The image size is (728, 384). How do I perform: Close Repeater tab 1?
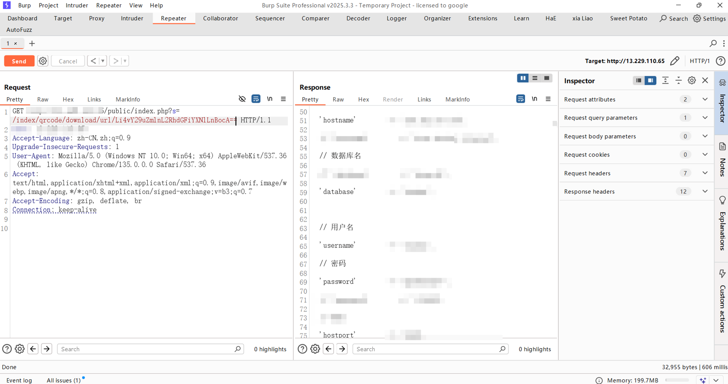[16, 44]
